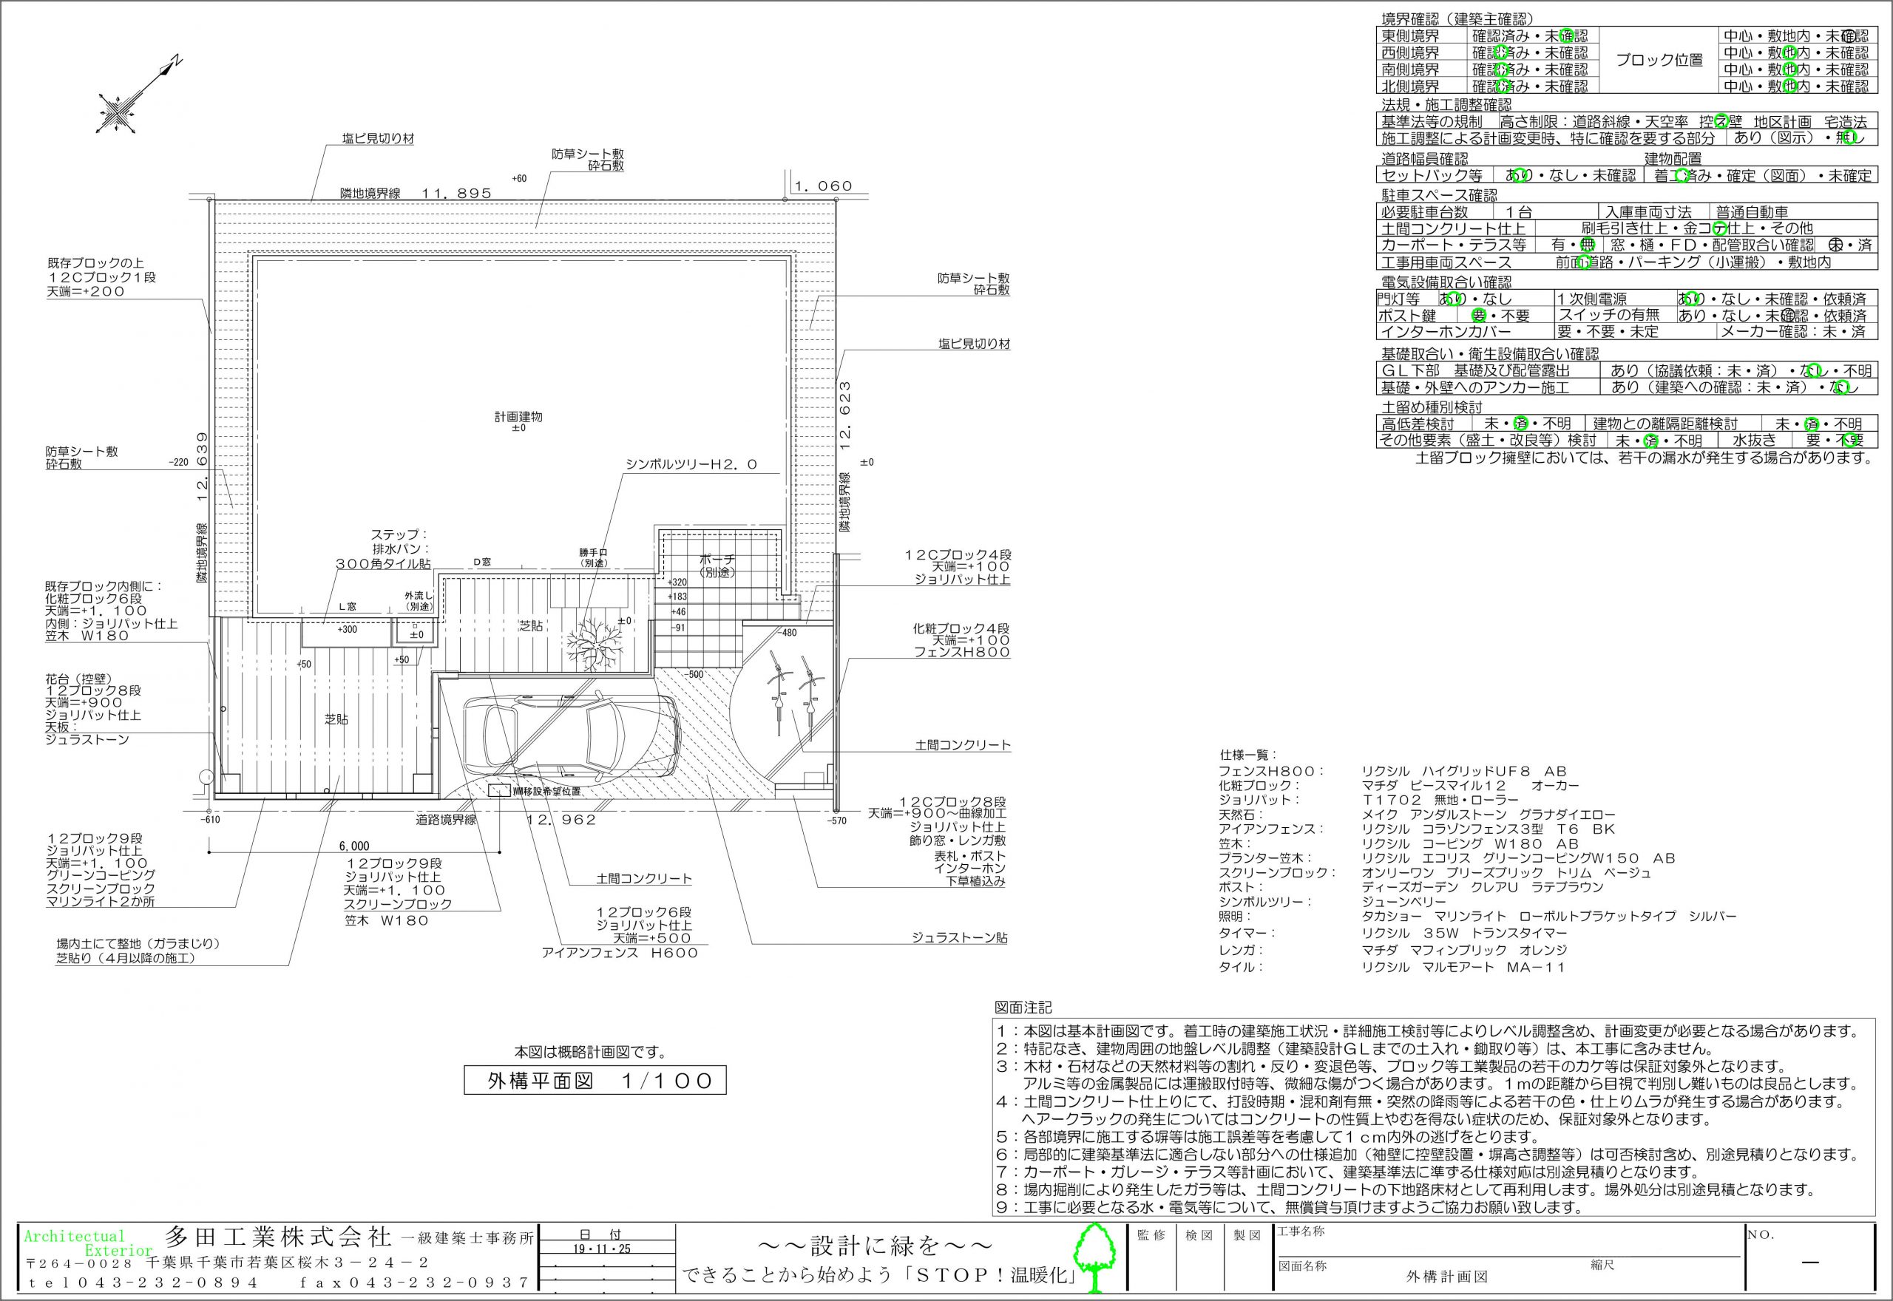Click the リクシル マルモアート MA-11 entry

click(x=1463, y=968)
